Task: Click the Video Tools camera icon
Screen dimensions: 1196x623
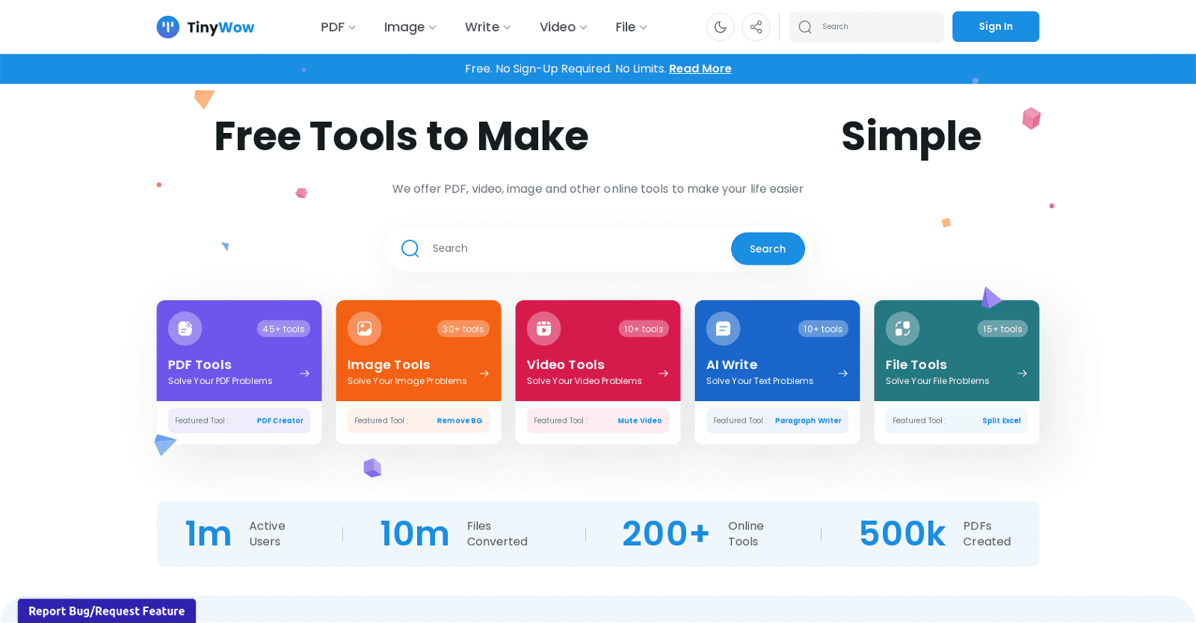Action: click(x=543, y=329)
